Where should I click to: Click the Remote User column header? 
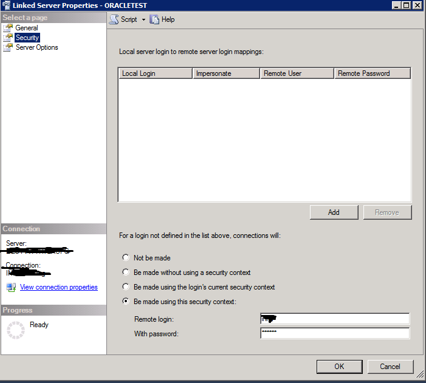click(297, 73)
